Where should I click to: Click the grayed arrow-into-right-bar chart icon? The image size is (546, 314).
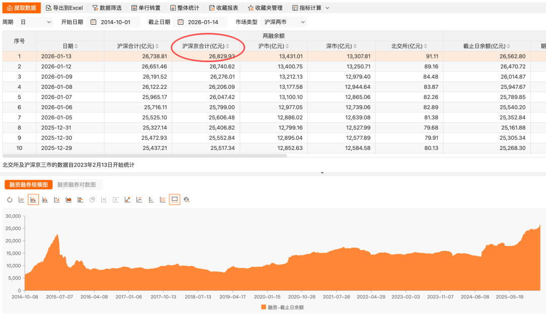click(104, 199)
